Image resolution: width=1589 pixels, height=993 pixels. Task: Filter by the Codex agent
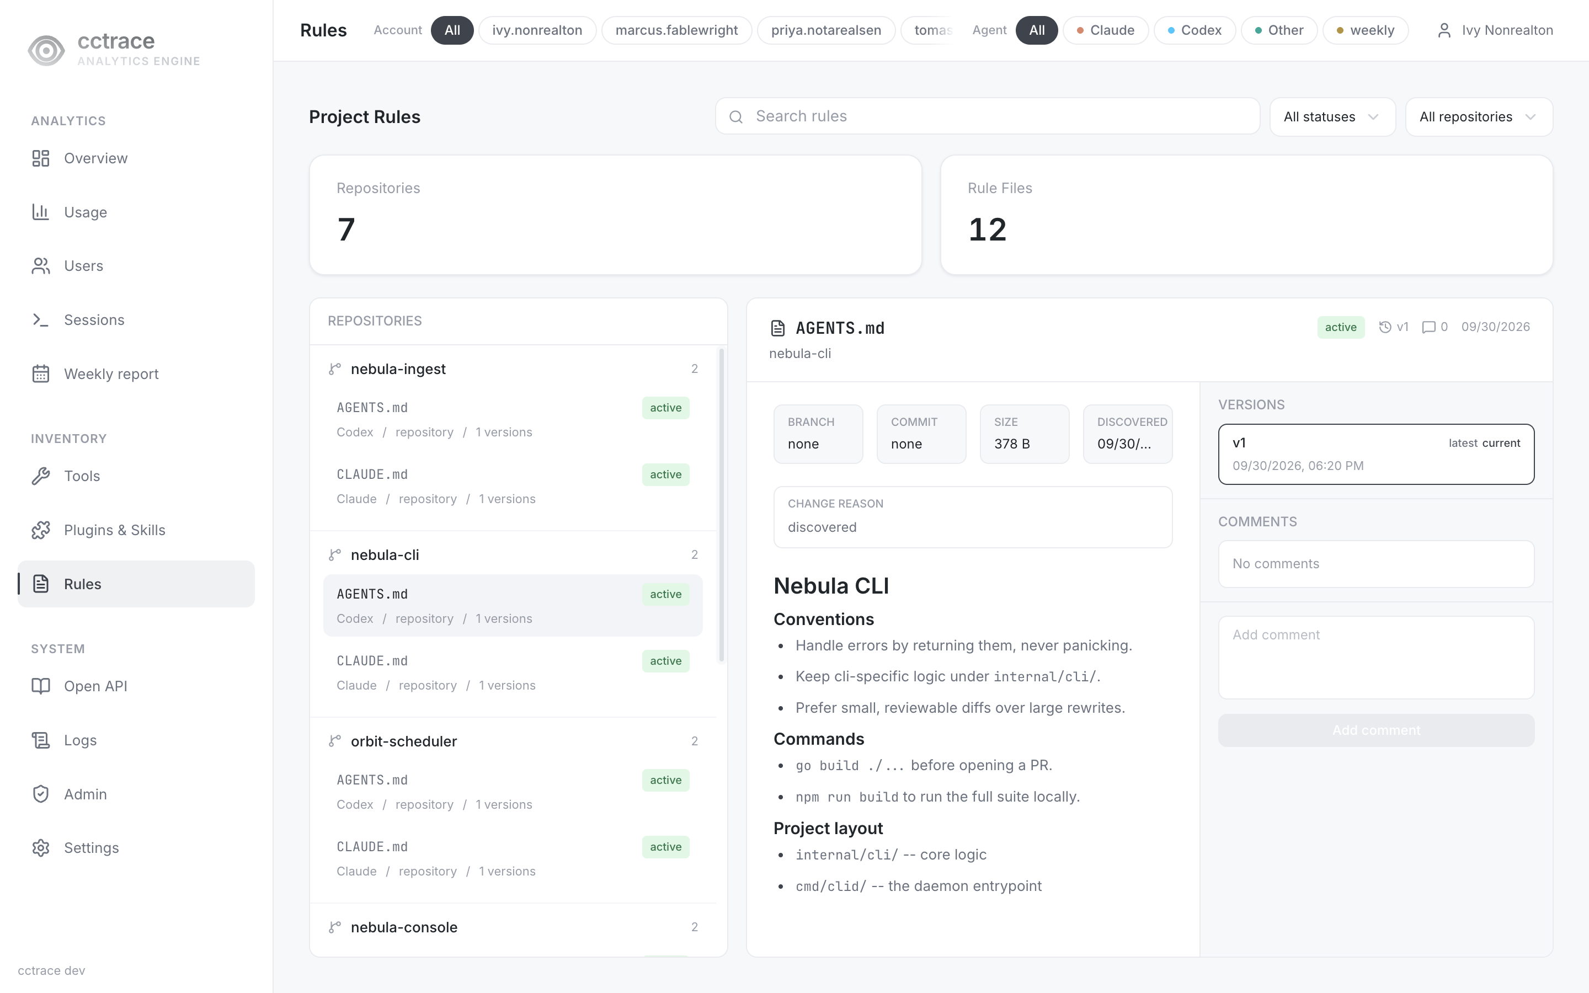[x=1195, y=30]
